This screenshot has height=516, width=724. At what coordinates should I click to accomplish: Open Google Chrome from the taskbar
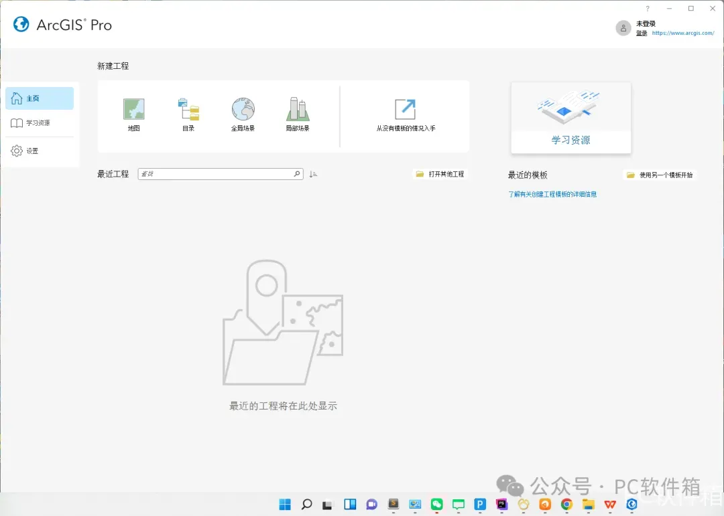[x=566, y=505]
